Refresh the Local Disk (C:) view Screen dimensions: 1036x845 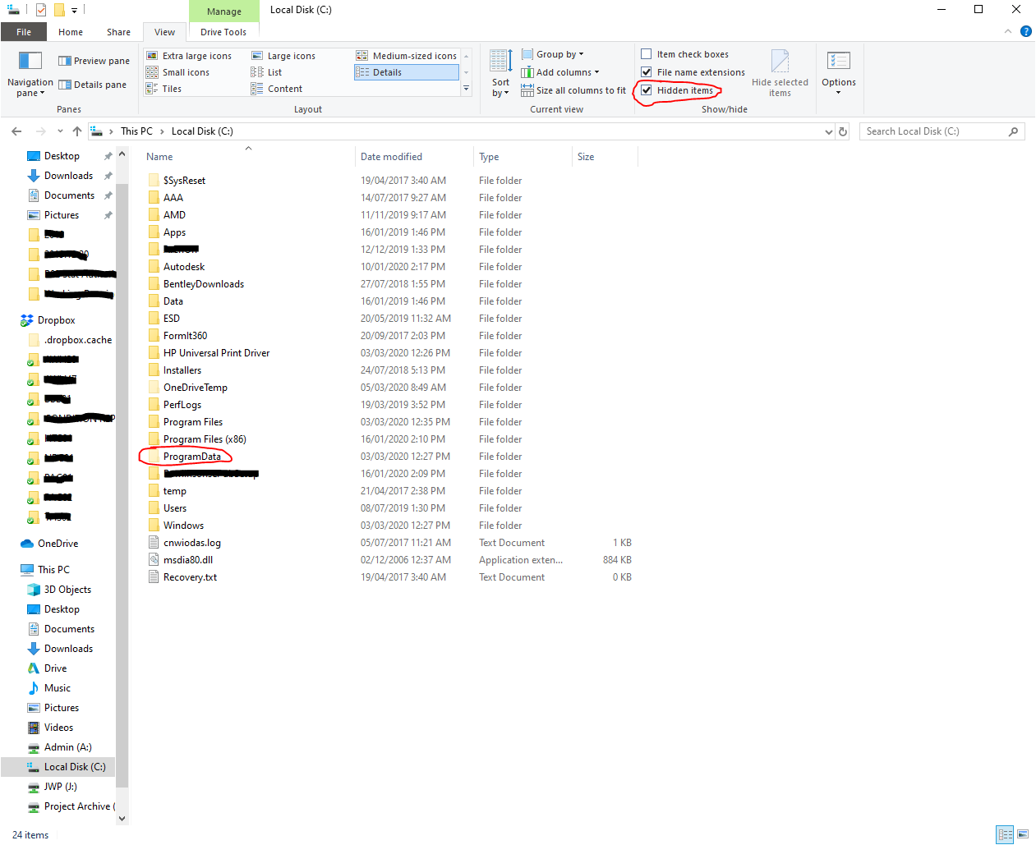pyautogui.click(x=843, y=131)
